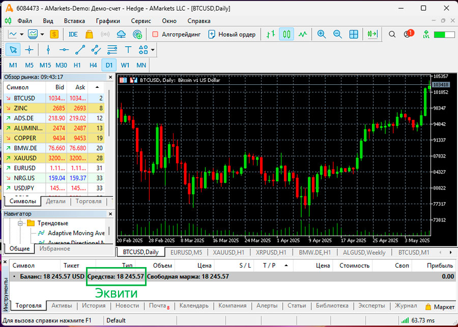Switch chart to candlesticks view
The image size is (458, 327).
(287, 35)
